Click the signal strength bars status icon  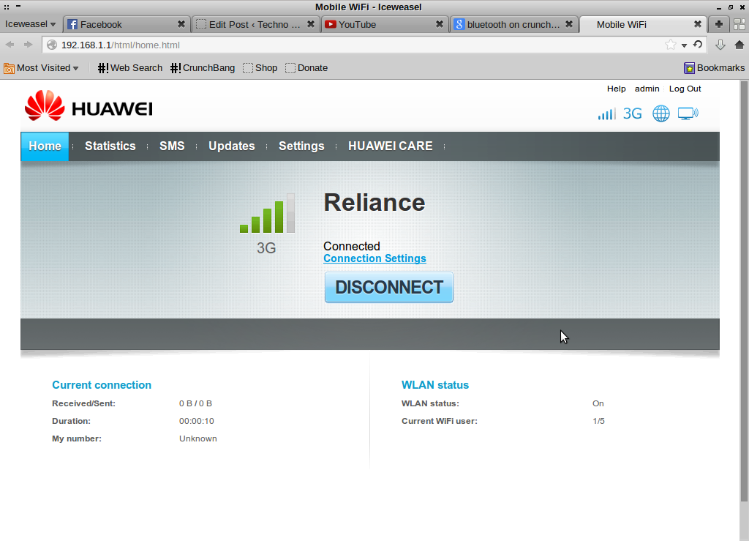(606, 113)
